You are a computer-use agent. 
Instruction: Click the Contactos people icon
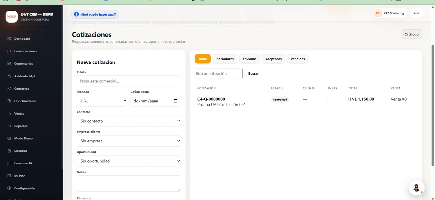tap(9, 89)
